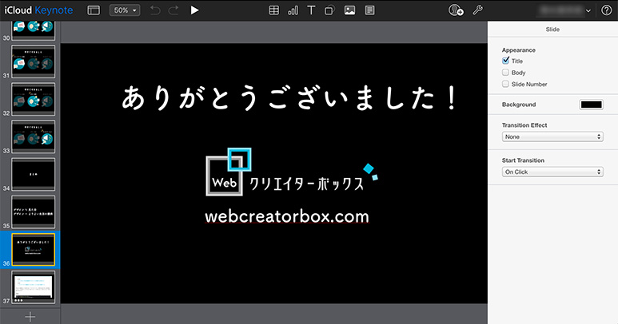Insert a shape from toolbar

[x=329, y=10]
